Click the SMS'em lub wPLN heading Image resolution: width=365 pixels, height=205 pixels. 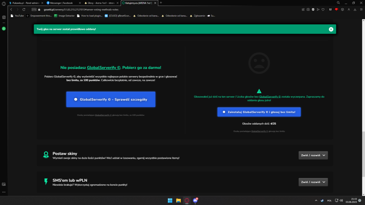(x=70, y=180)
